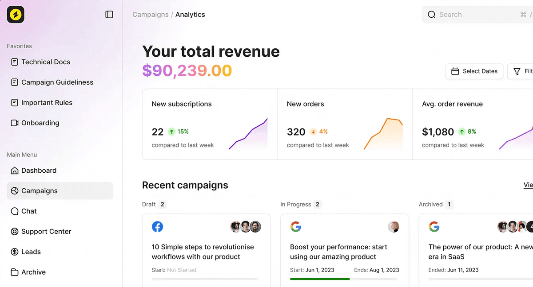533x287 pixels.
Task: Click the Support Center headset icon
Action: pos(13,231)
